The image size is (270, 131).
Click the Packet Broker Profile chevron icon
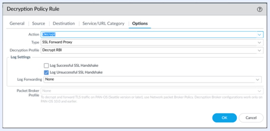point(259,91)
